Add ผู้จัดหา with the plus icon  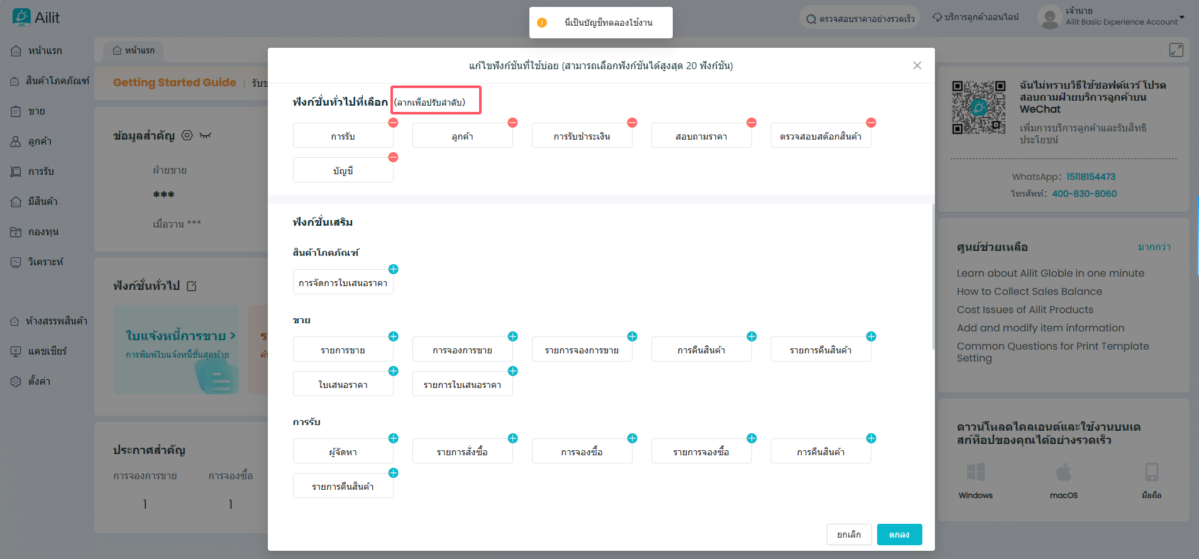point(393,438)
